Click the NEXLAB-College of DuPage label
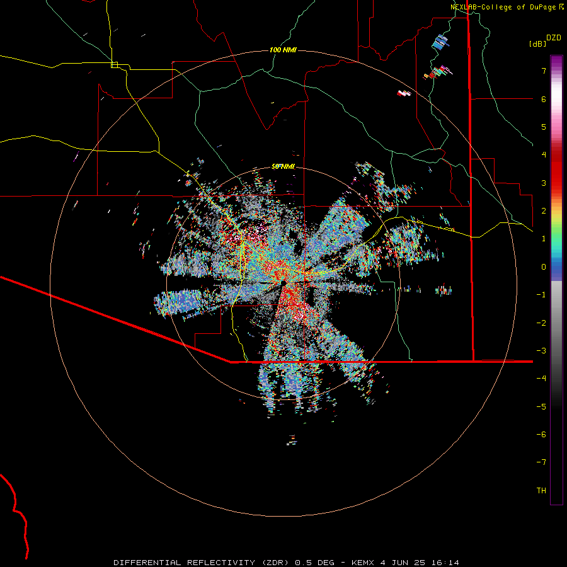The width and height of the screenshot is (567, 567). pyautogui.click(x=503, y=7)
